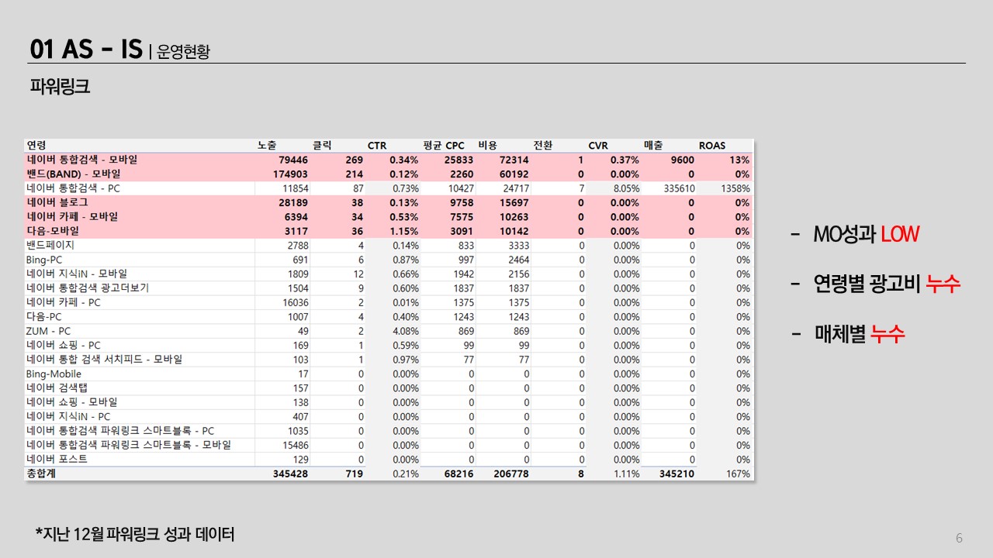The width and height of the screenshot is (993, 558).
Task: Click '네이버 통합 검색 서치피드 - 모바일' row
Action: click(389, 360)
